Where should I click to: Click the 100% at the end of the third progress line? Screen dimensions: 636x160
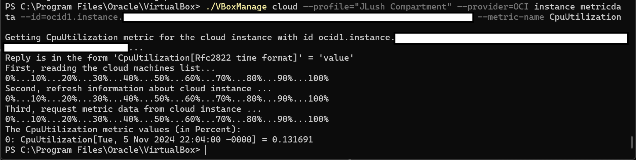pyautogui.click(x=318, y=119)
